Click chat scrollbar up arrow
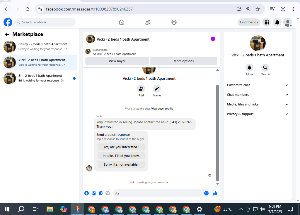This screenshot has height=215, width=300. pyautogui.click(x=217, y=70)
